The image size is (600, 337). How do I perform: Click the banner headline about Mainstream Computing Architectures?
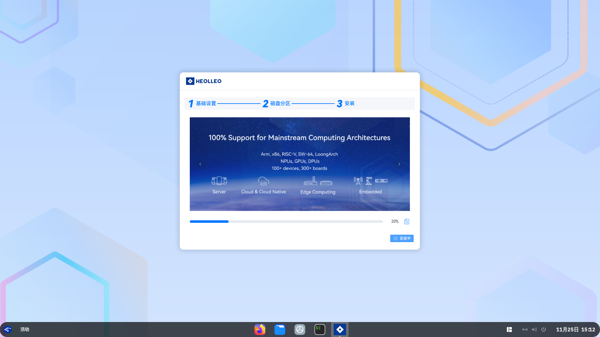(300, 138)
